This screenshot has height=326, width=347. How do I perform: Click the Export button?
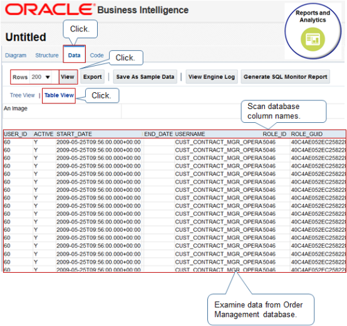click(x=93, y=77)
